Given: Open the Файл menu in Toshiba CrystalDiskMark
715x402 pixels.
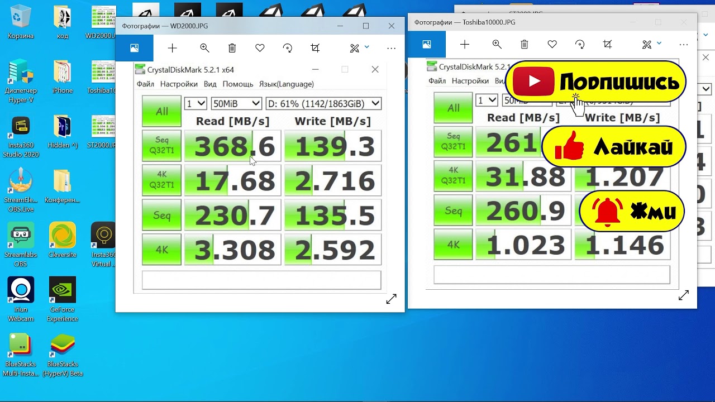Looking at the screenshot, I should (437, 81).
